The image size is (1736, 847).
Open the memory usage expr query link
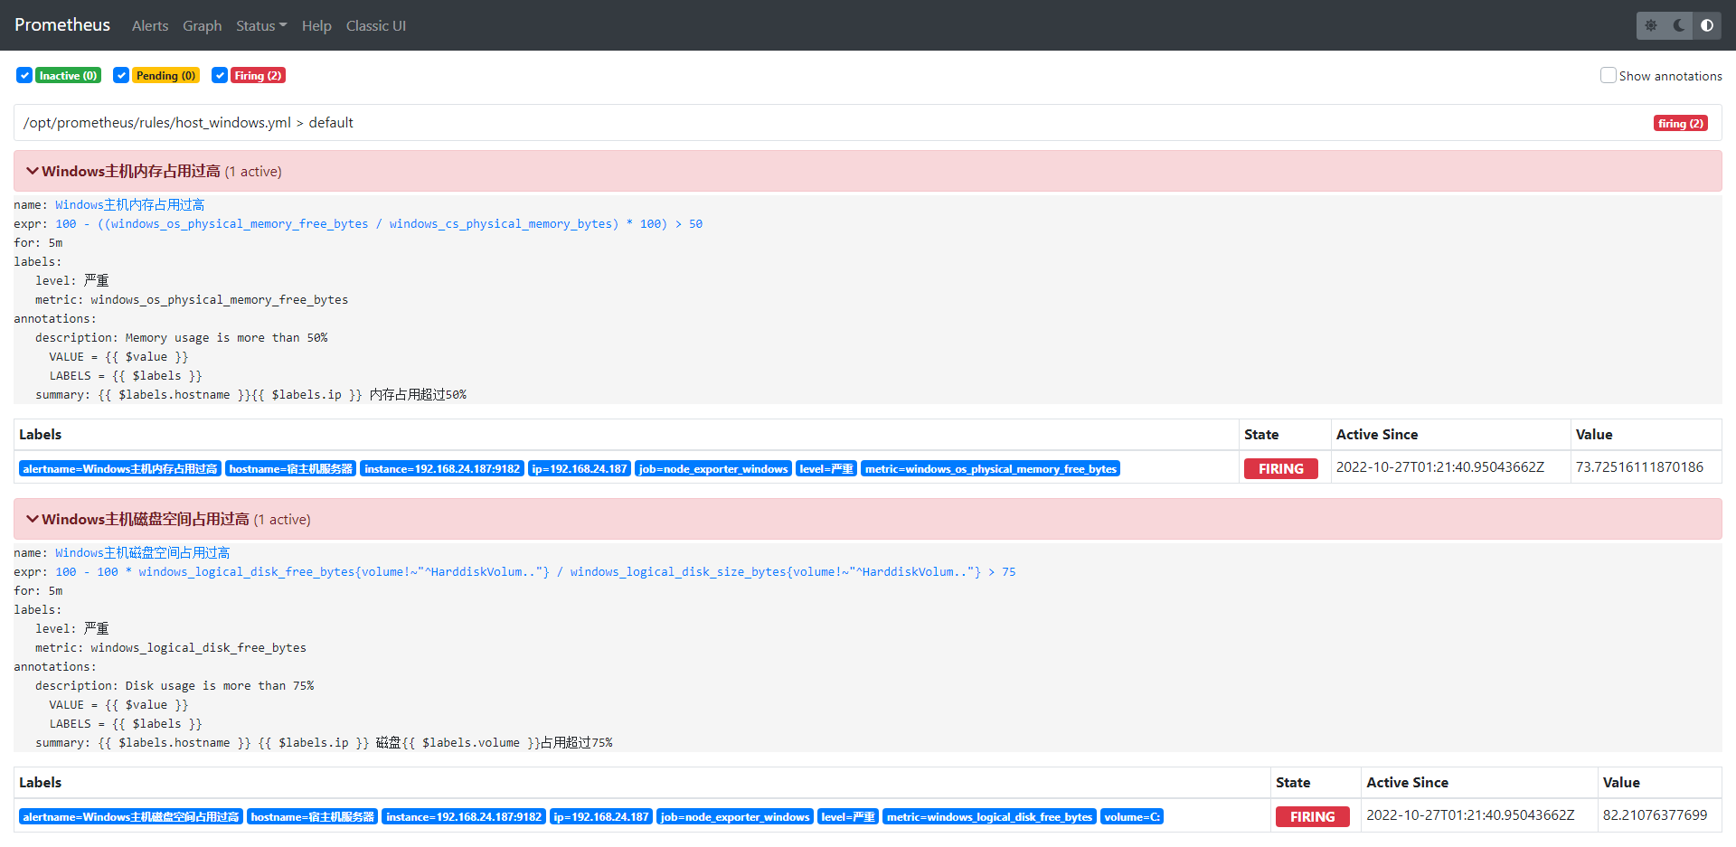click(x=379, y=224)
